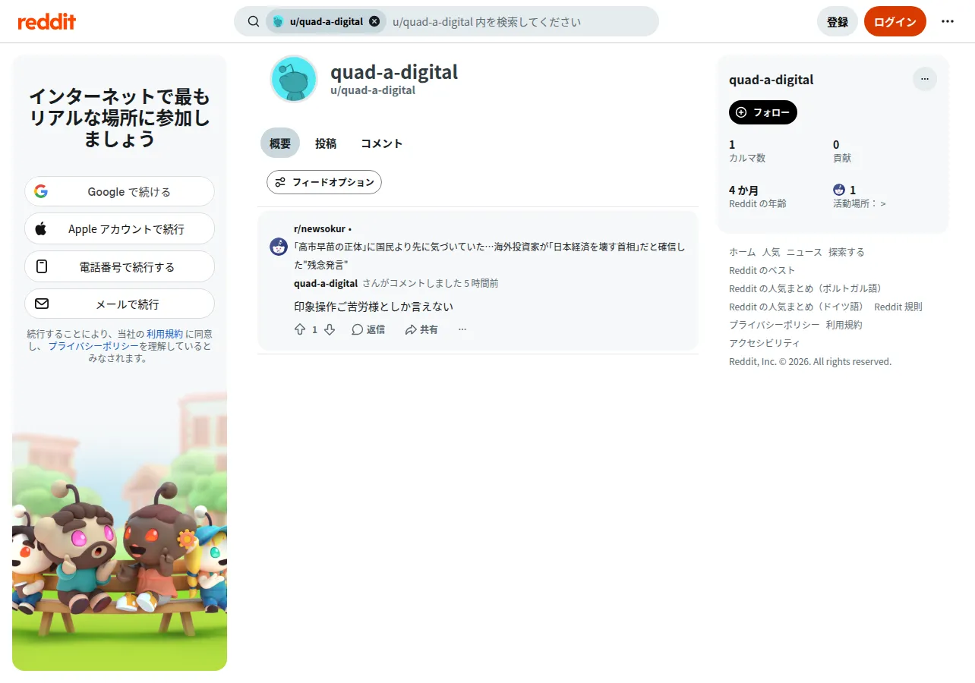This screenshot has height=683, width=975.
Task: Open profile card three-dot menu
Action: tap(925, 79)
